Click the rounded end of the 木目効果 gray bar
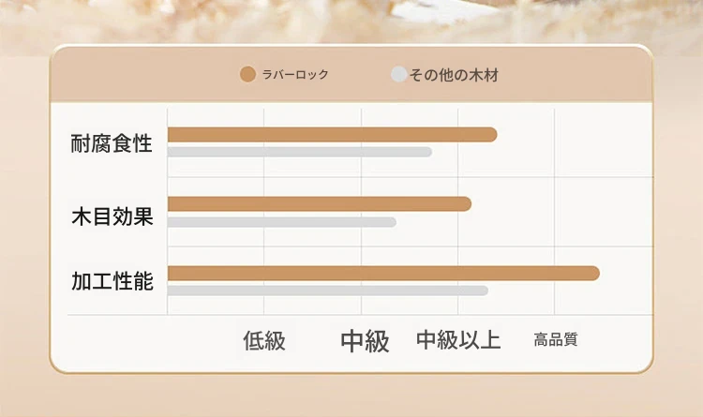This screenshot has width=703, height=417. point(392,222)
